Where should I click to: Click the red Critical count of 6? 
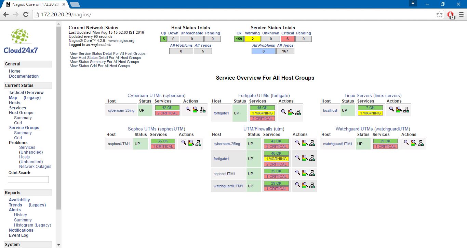pyautogui.click(x=288, y=39)
